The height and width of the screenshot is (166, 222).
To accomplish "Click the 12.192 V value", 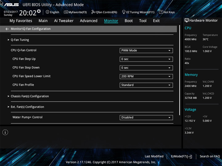I will (190, 121).
